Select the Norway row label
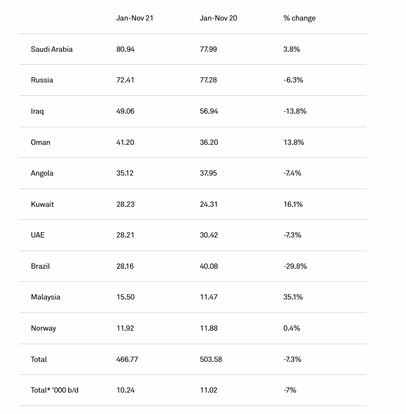Viewport: 406px width, 414px height. (43, 328)
